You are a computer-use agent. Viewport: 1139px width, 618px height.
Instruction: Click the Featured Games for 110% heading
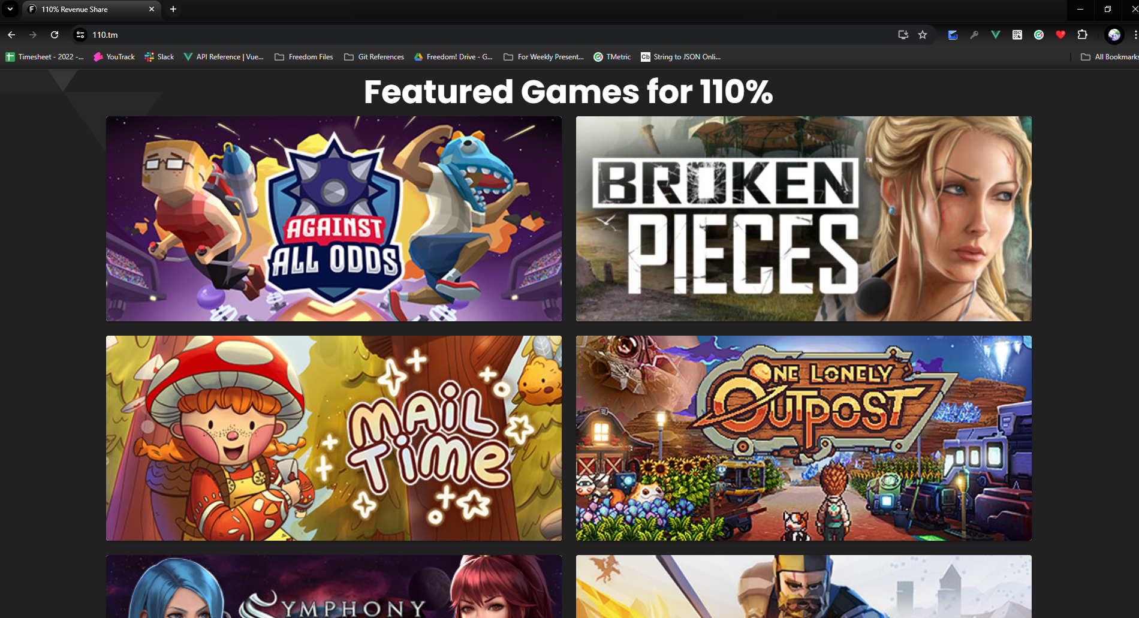pyautogui.click(x=568, y=92)
